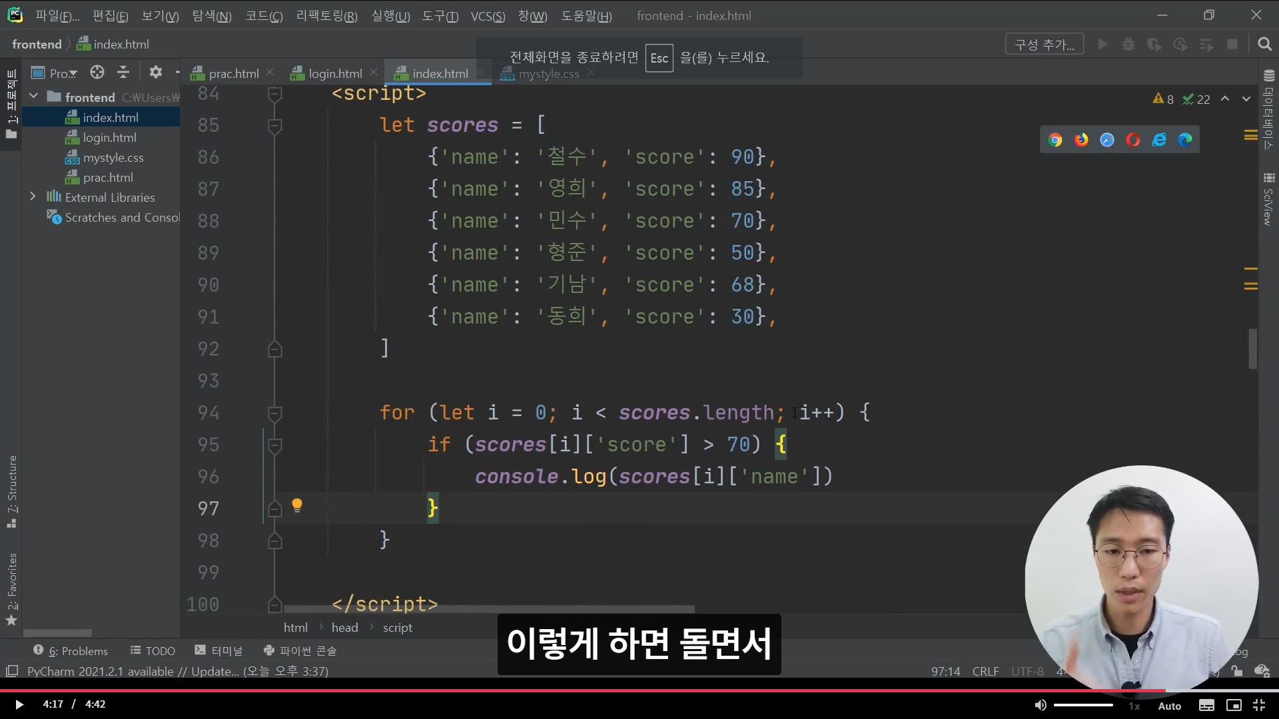Toggle picture-in-picture mode icon

click(x=1234, y=705)
